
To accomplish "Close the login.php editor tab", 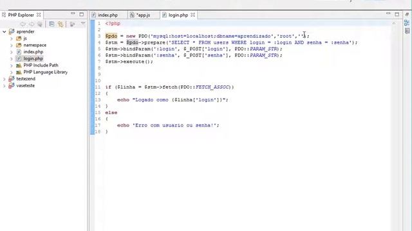I will tap(193, 15).
